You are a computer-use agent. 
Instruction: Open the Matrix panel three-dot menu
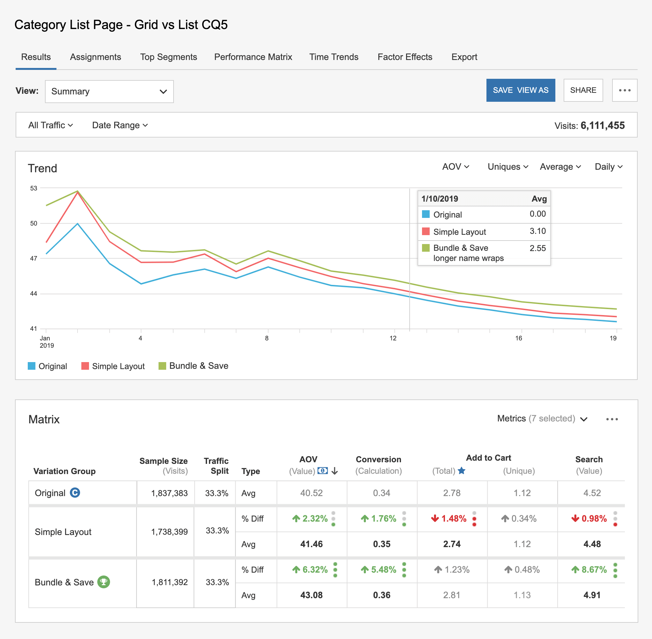point(612,419)
